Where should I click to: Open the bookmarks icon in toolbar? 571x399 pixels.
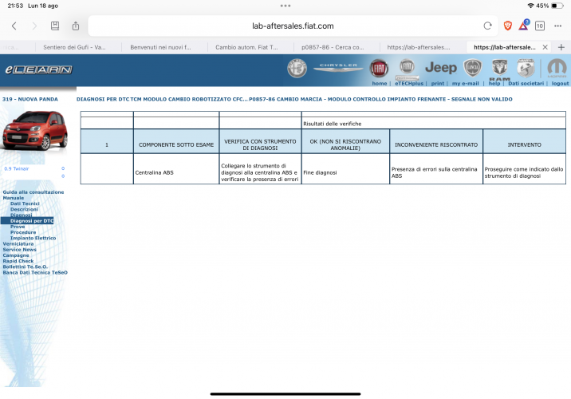coord(54,26)
